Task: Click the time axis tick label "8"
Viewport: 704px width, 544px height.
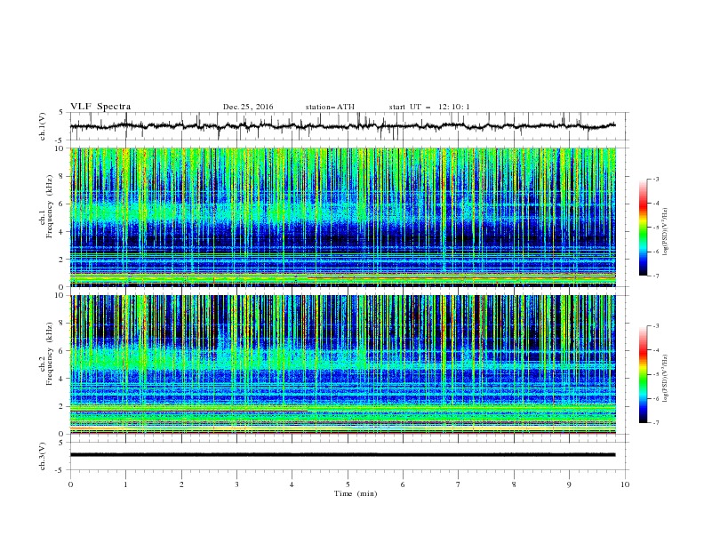Action: coord(514,484)
